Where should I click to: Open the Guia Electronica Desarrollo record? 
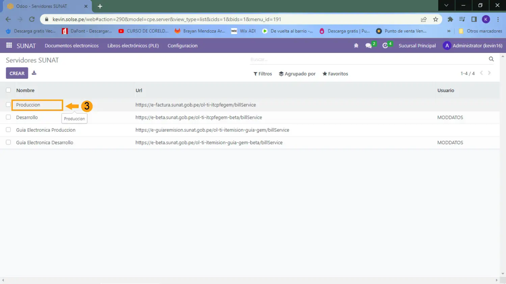[45, 143]
